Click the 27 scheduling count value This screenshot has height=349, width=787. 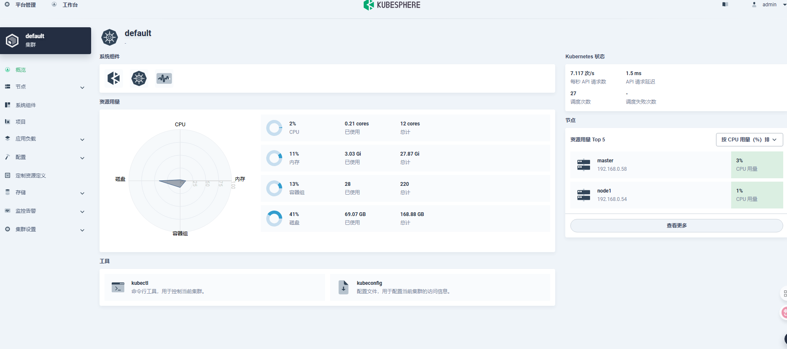pos(573,94)
